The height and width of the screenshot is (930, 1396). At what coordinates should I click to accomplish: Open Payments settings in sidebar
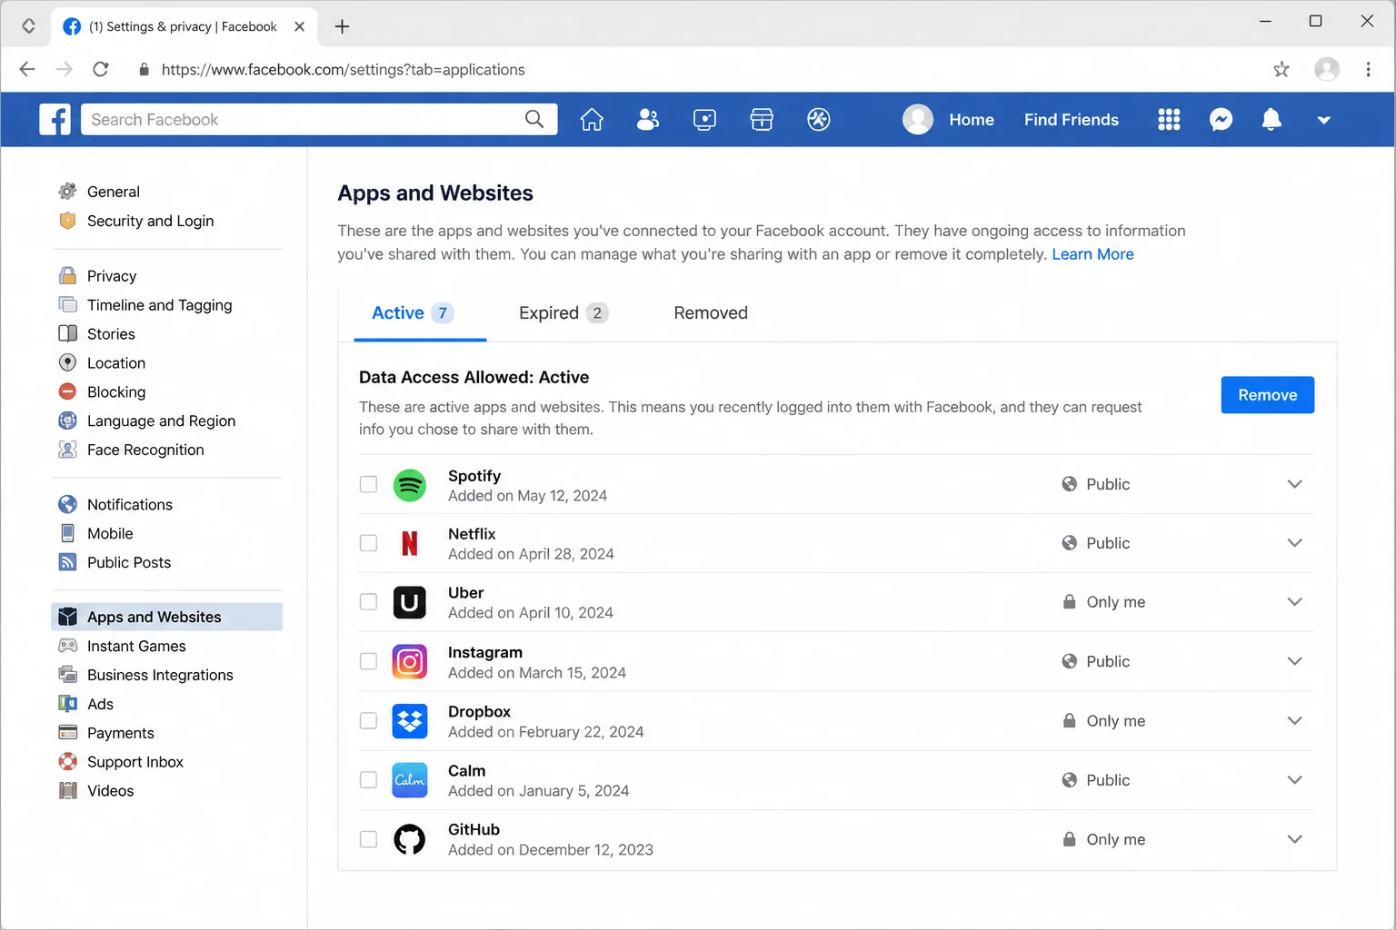106,734
